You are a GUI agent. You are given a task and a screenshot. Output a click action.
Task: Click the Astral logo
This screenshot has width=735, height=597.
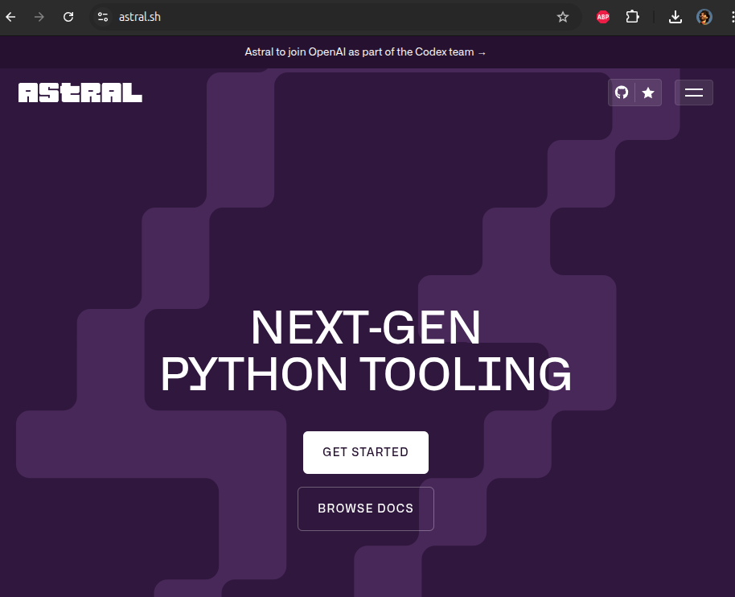(x=80, y=93)
